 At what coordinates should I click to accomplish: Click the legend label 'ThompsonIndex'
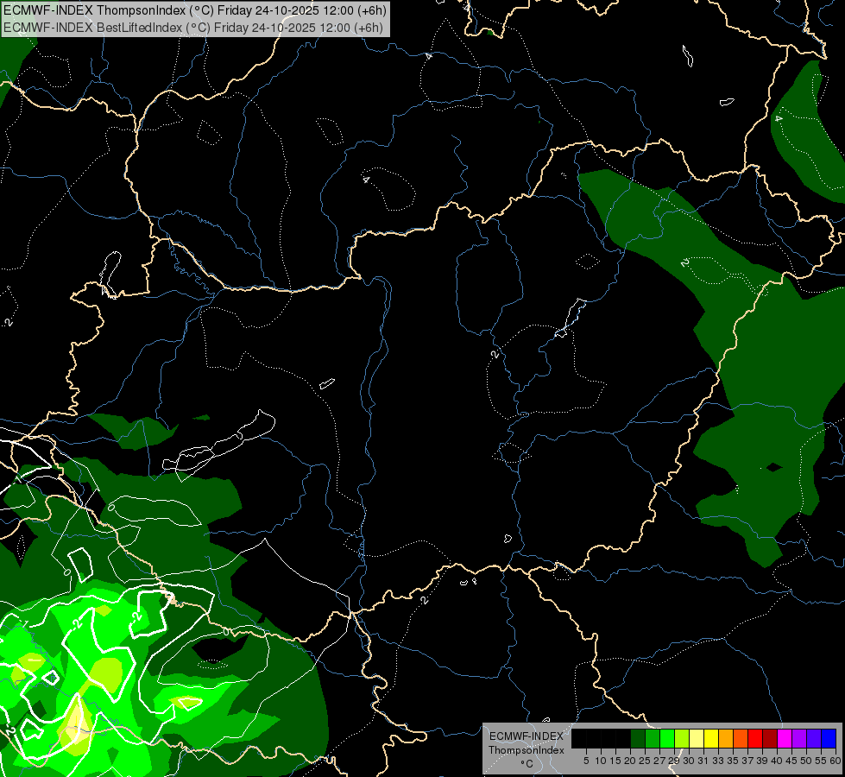pyautogui.click(x=527, y=750)
